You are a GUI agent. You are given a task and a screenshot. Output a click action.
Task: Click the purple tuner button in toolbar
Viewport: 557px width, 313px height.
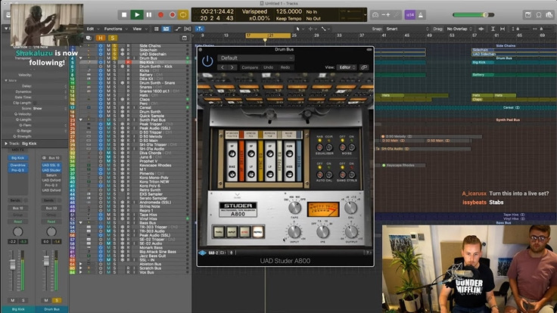pyautogui.click(x=410, y=14)
